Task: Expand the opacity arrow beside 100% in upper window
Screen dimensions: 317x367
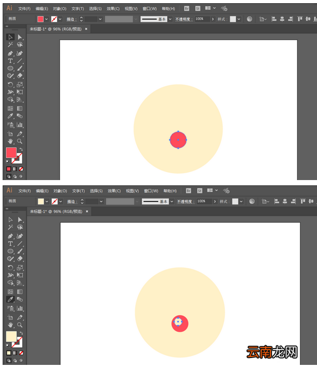Action: coord(213,19)
